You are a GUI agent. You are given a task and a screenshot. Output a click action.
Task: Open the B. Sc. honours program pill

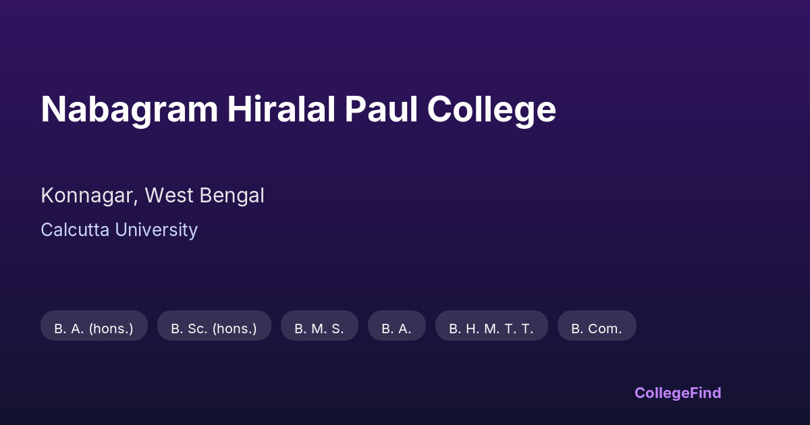point(214,326)
